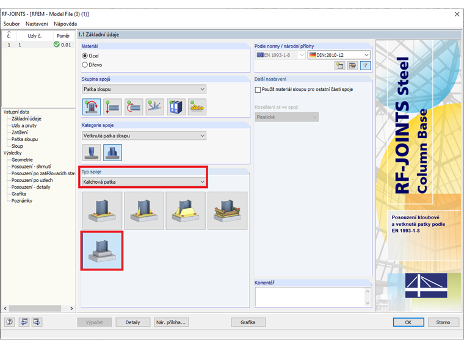464x348 pixels.
Task: Go to previous window using the back arrow icon
Action: point(24,322)
